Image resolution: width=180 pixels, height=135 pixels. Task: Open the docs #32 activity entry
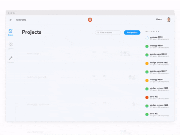coord(157,114)
